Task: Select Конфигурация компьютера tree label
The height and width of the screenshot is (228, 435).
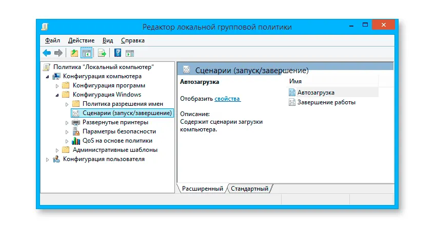Action: [102, 76]
